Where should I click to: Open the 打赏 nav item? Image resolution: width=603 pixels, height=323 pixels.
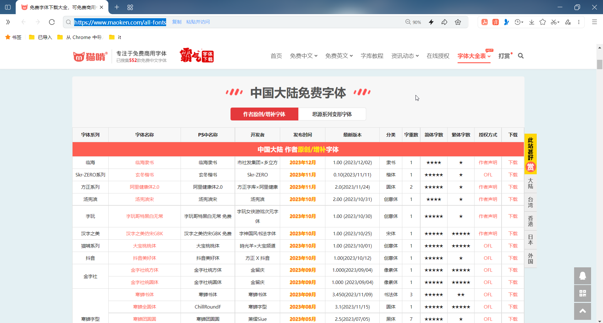(x=504, y=56)
